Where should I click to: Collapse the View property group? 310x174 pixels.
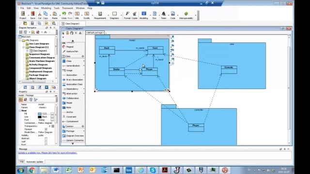pos(20,111)
